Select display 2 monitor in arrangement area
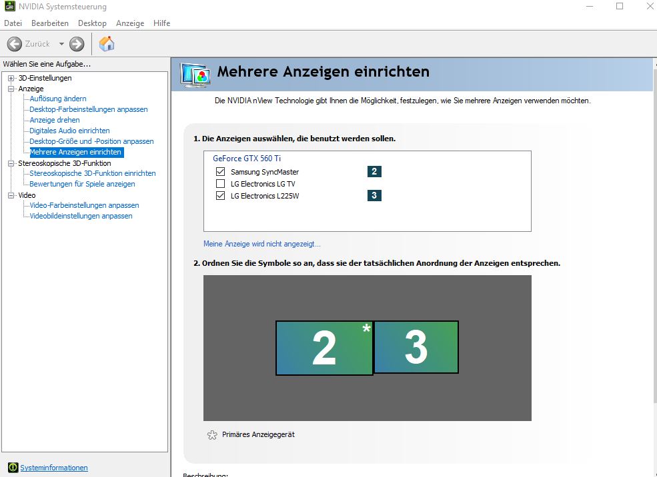This screenshot has width=657, height=477. pyautogui.click(x=324, y=348)
